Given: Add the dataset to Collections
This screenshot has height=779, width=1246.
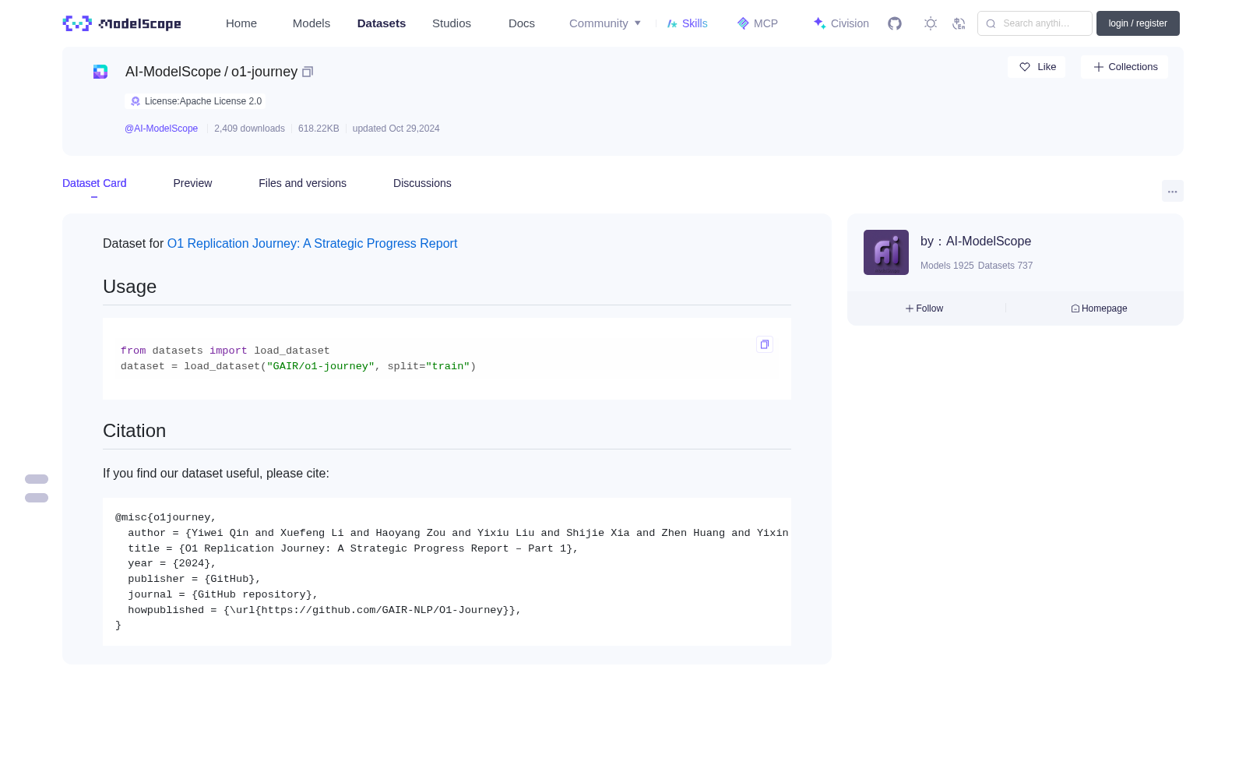Looking at the screenshot, I should (x=1125, y=67).
